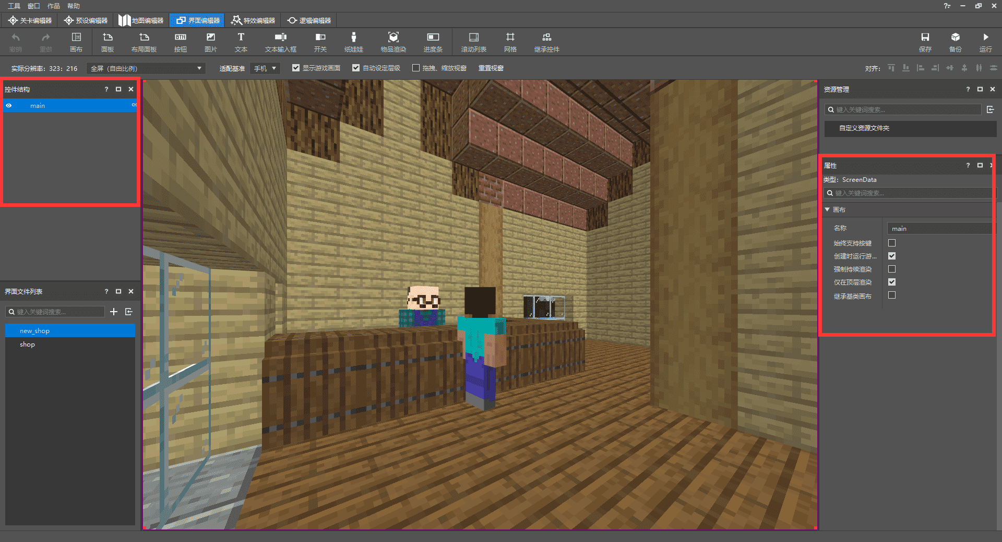Select the 界面编辑器 tab
This screenshot has width=1002, height=542.
[x=197, y=20]
